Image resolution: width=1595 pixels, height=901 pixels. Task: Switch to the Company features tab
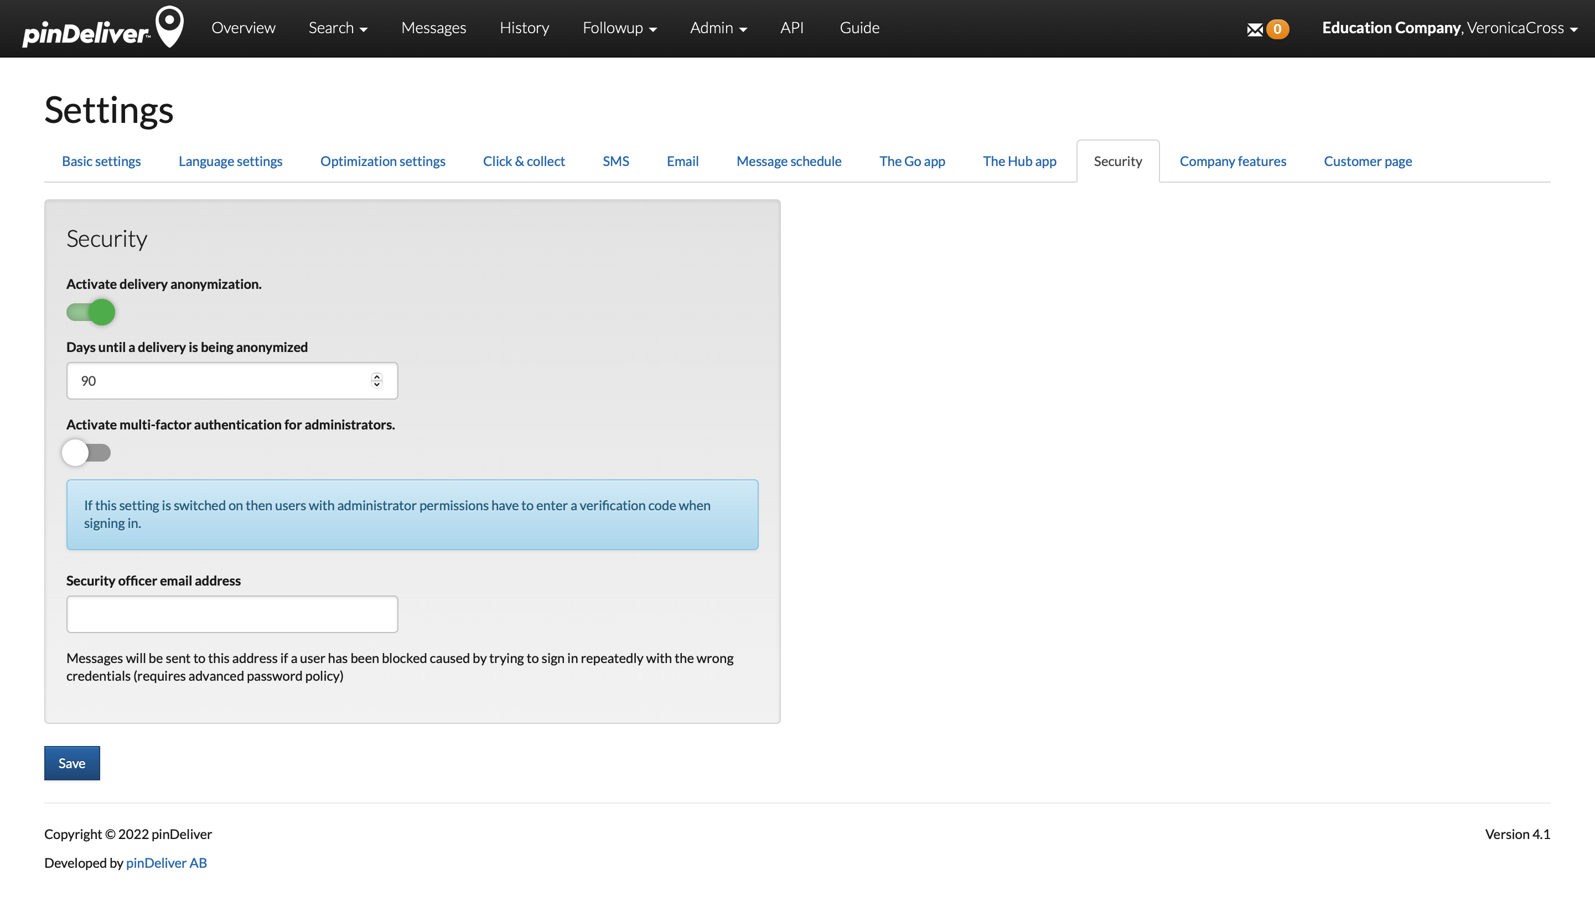(1233, 161)
